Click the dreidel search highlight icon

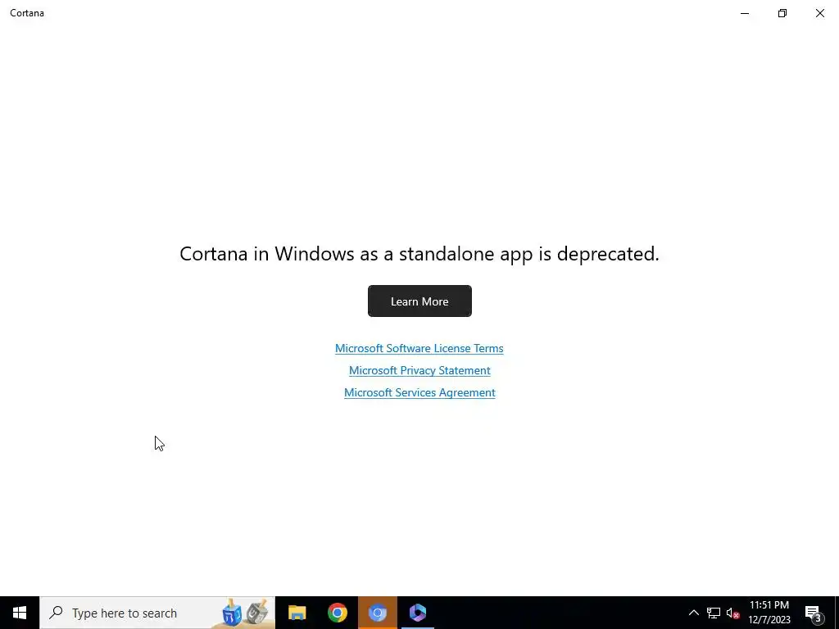coord(245,613)
